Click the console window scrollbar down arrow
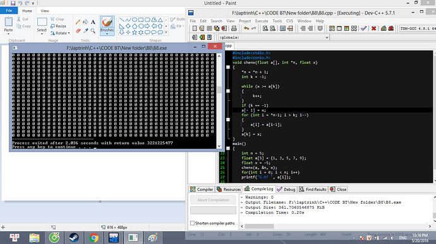 point(219,146)
